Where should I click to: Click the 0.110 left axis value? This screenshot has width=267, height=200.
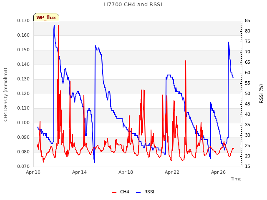[x=23, y=108]
